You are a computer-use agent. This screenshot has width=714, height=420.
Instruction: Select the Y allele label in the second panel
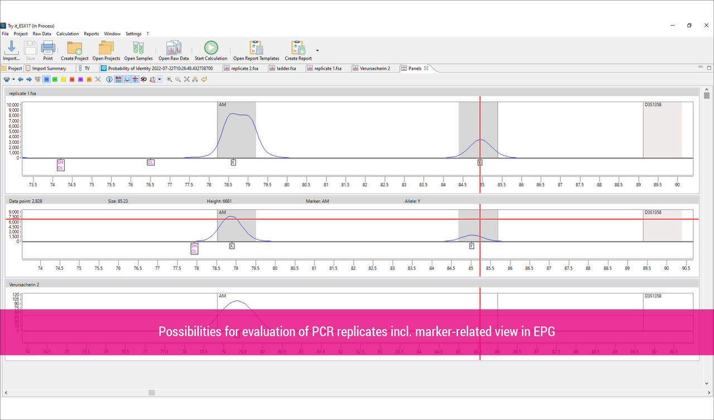click(471, 245)
